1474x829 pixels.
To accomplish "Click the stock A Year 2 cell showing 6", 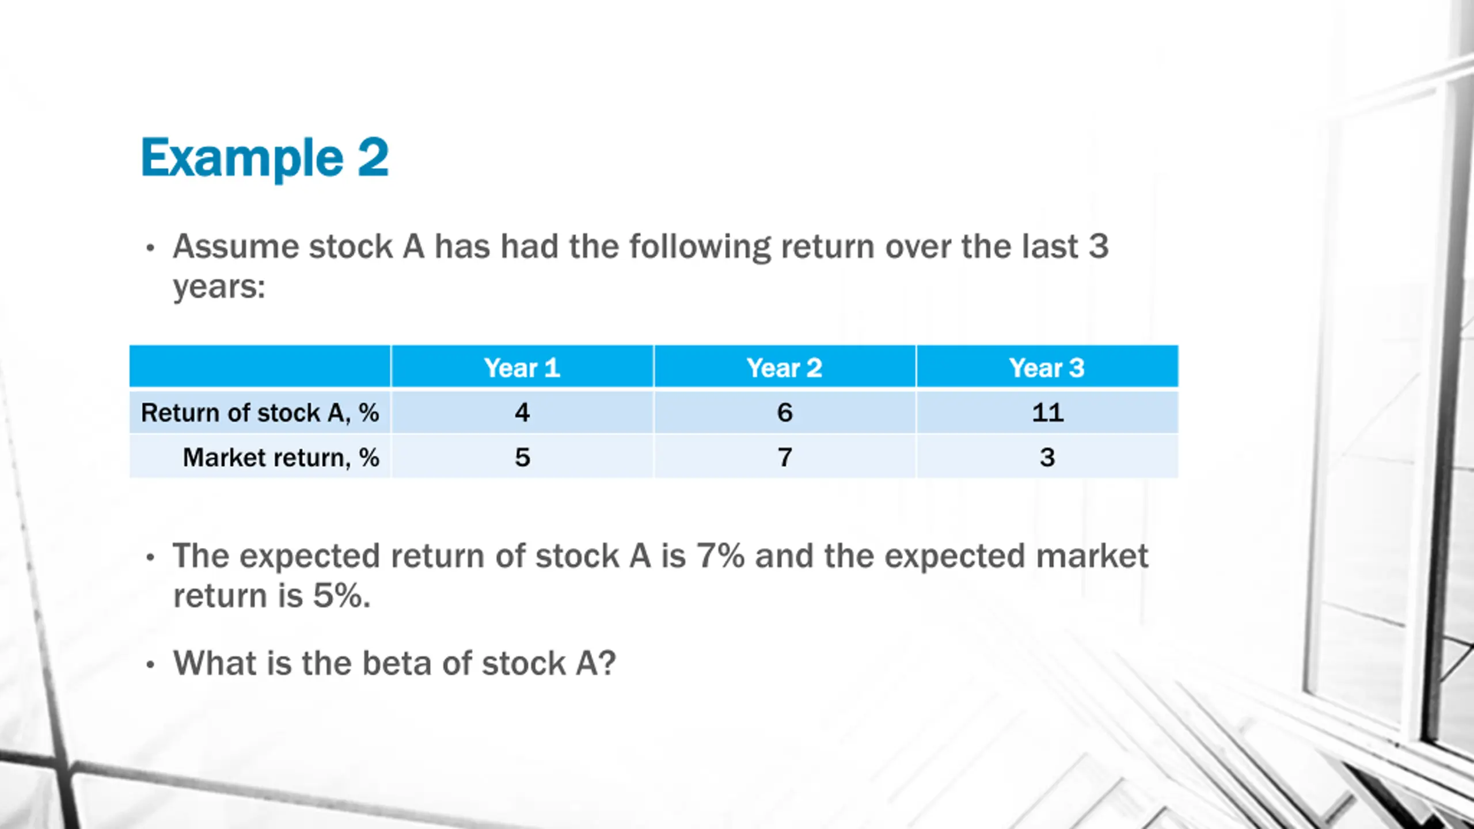I will [784, 413].
